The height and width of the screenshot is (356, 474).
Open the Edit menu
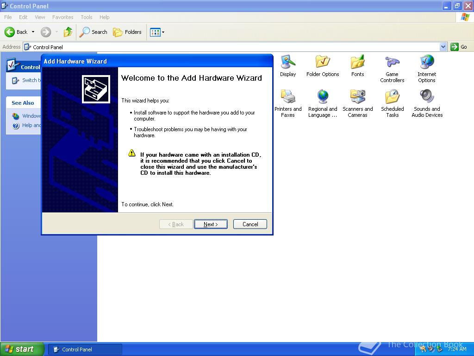[x=23, y=17]
